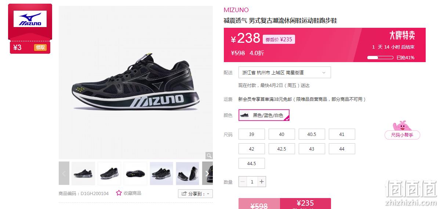Click the ¥235 buy button
Image resolution: width=440 pixels, height=209 pixels.
(305, 204)
